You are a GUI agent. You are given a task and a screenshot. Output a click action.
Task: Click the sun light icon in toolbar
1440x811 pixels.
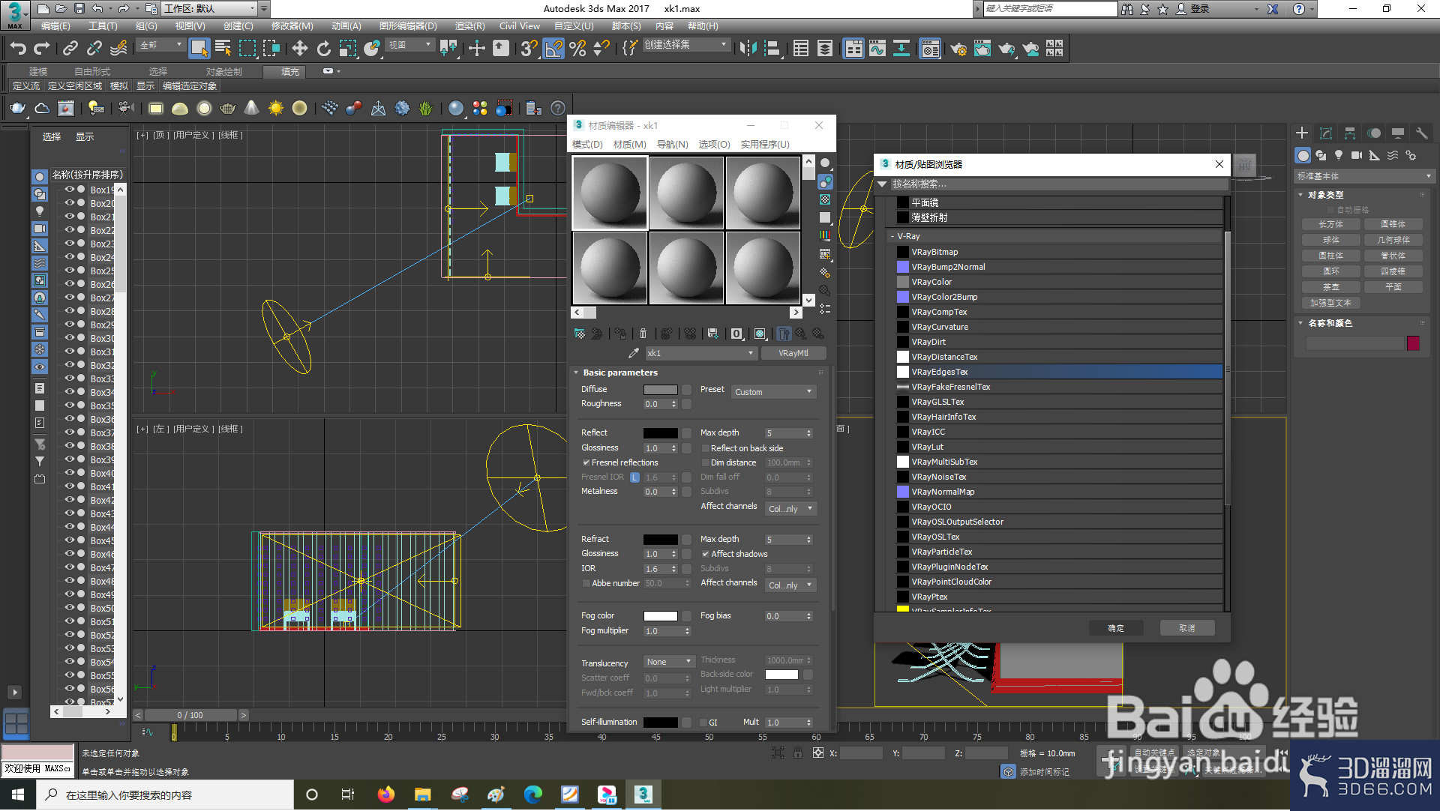(276, 109)
